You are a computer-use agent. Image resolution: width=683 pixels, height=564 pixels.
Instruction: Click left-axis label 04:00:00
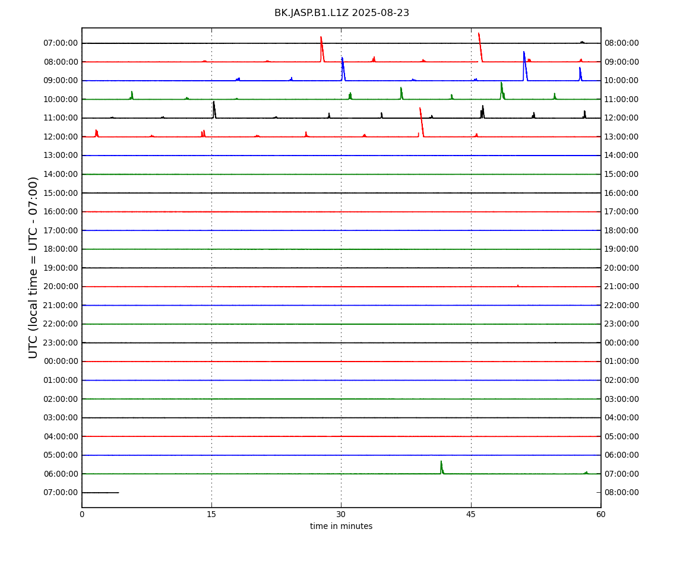[x=61, y=436]
